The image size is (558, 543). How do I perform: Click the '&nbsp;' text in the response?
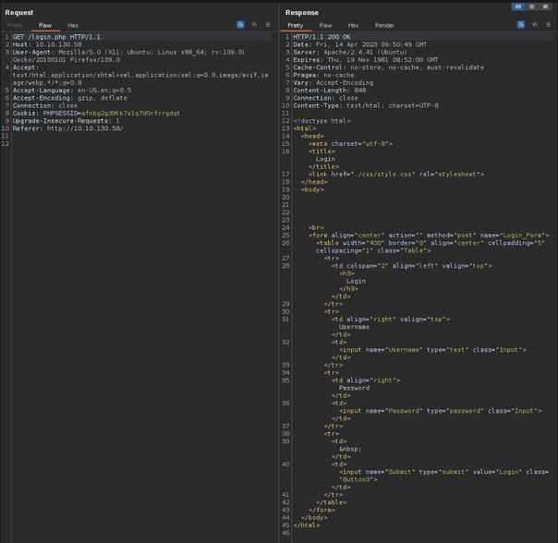pyautogui.click(x=350, y=449)
